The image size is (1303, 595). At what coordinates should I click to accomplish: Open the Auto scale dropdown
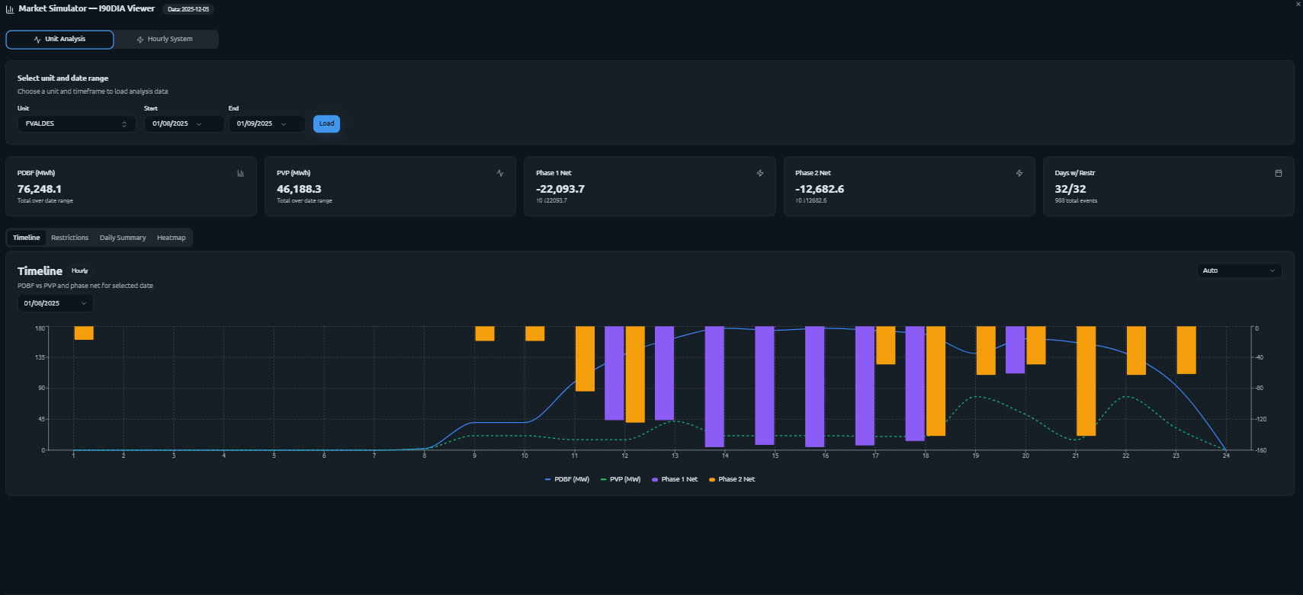(x=1238, y=270)
